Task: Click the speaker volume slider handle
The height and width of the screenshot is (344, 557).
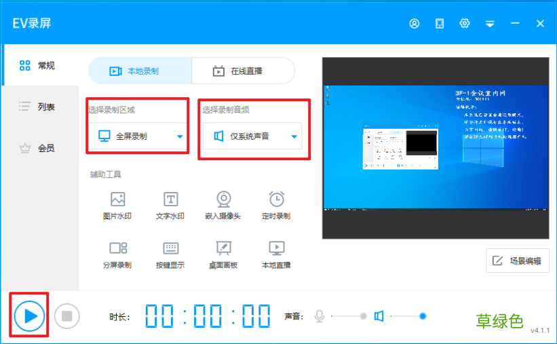Action: (423, 316)
